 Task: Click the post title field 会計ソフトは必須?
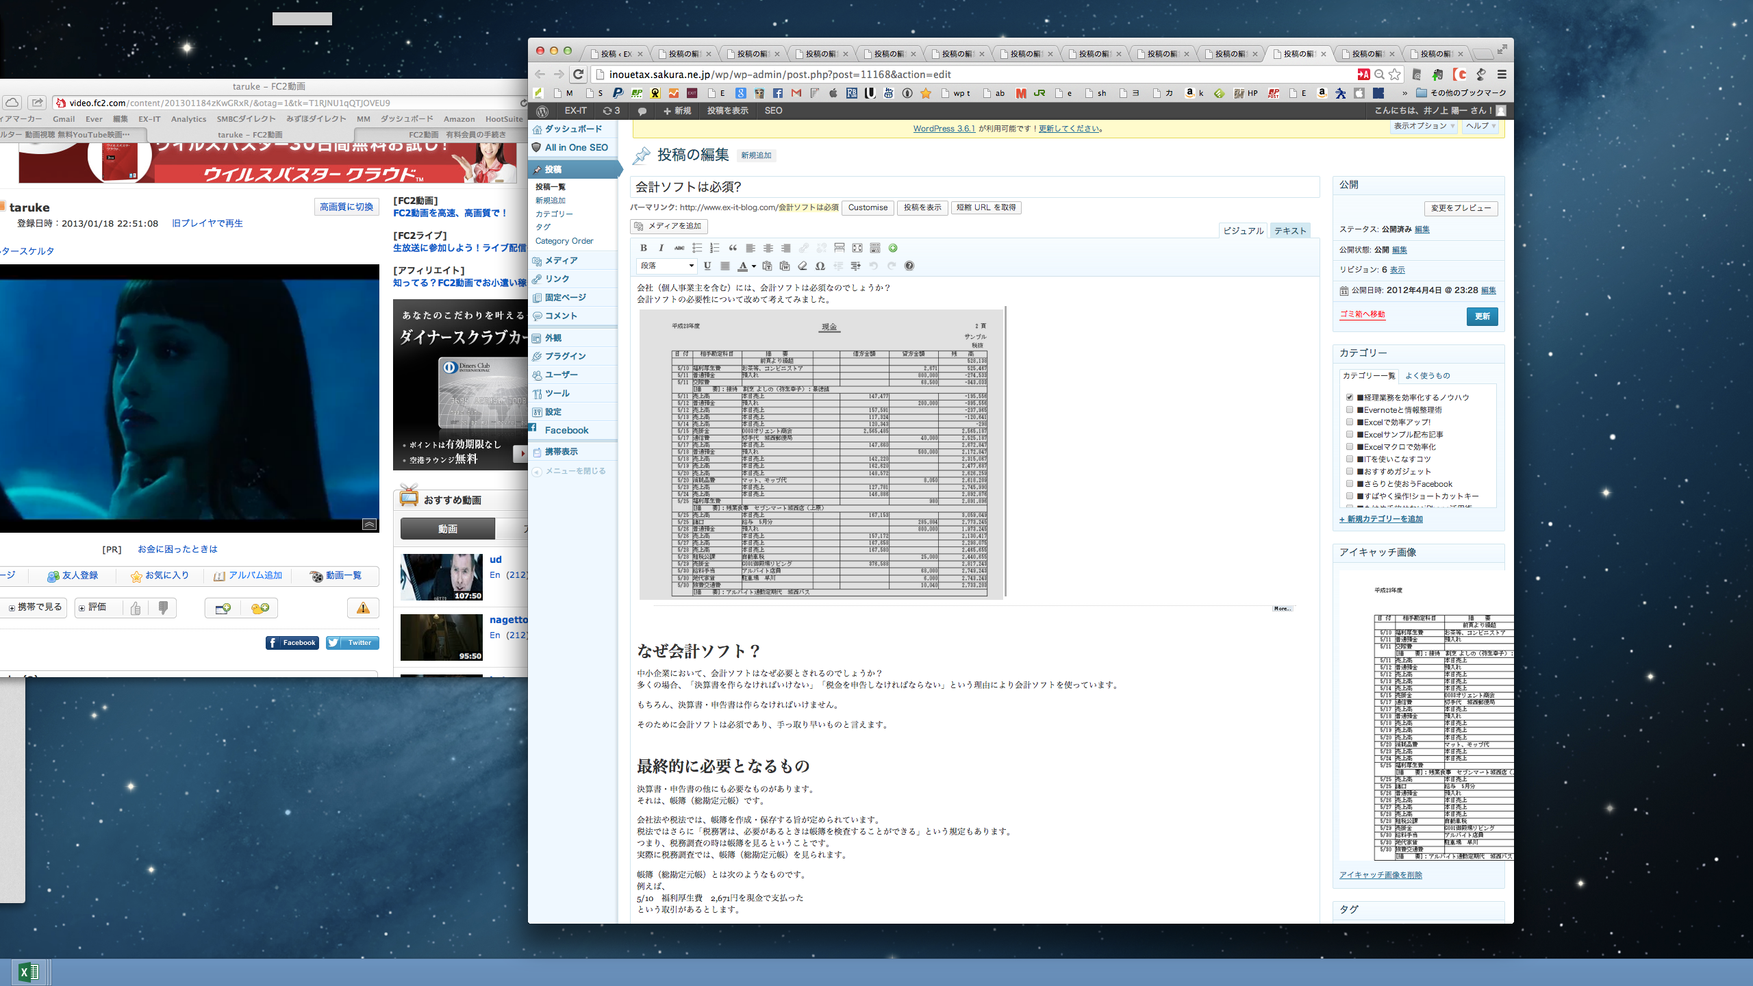pyautogui.click(x=974, y=187)
